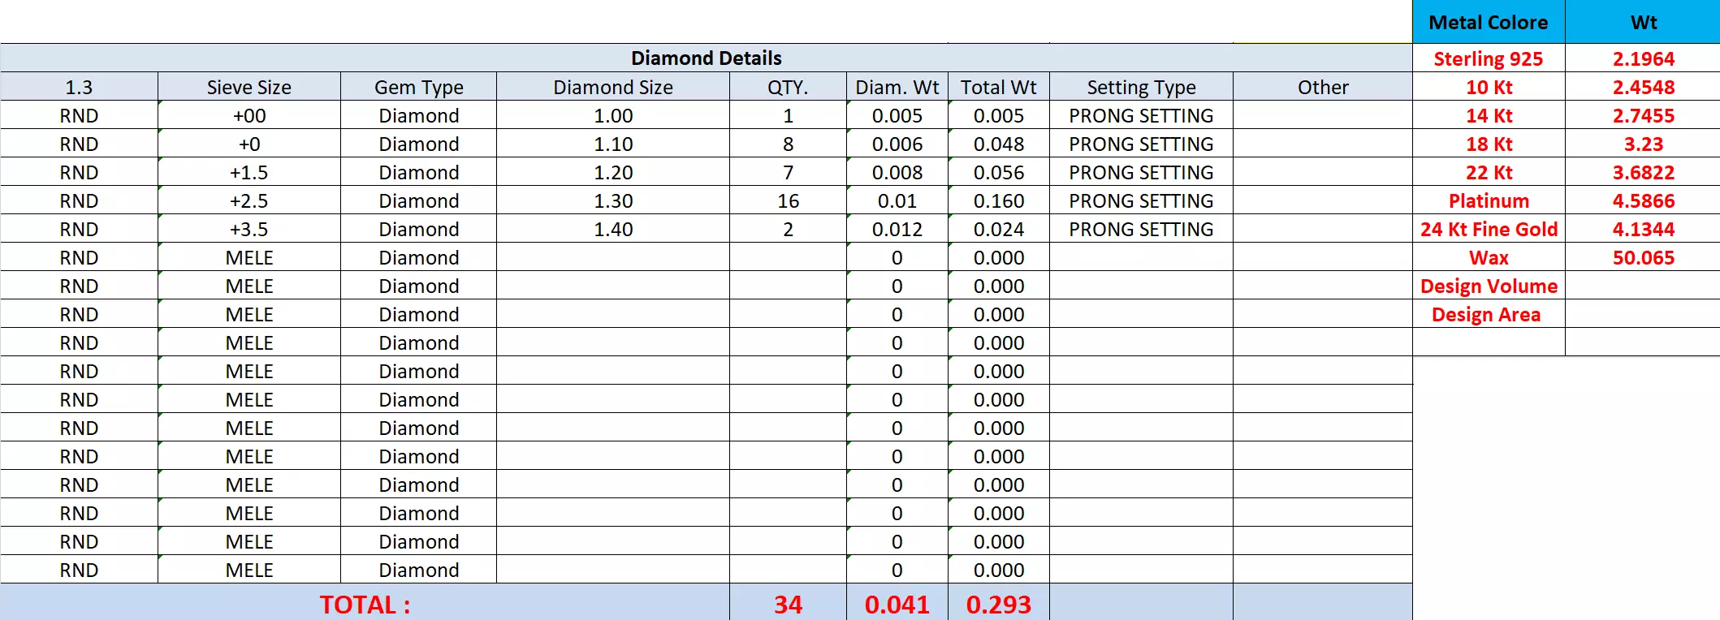Select the Diamond Details header cell

[x=706, y=58]
